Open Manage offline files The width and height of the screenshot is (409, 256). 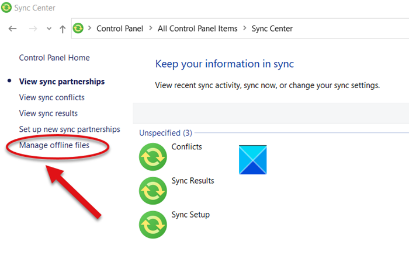pos(54,145)
